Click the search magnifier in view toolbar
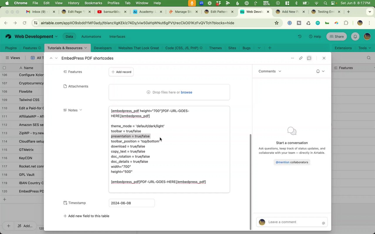The image size is (375, 234). click(x=369, y=58)
